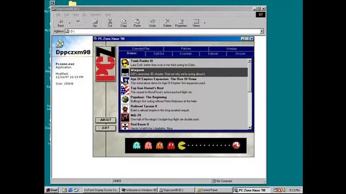
Task: Click the Start button
Action: tap(52, 190)
